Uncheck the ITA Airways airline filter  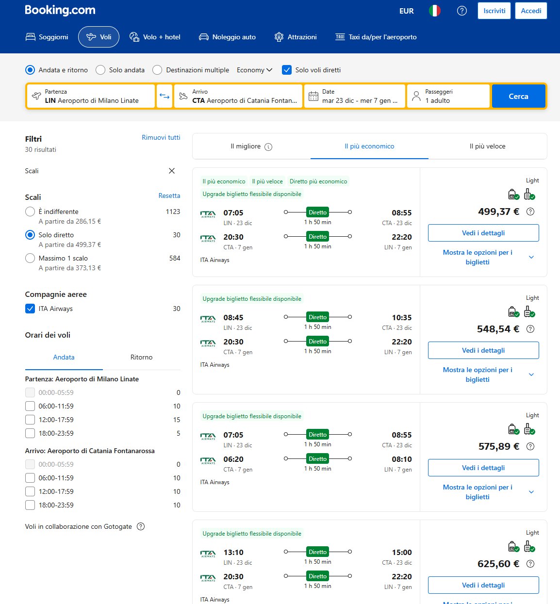[30, 309]
